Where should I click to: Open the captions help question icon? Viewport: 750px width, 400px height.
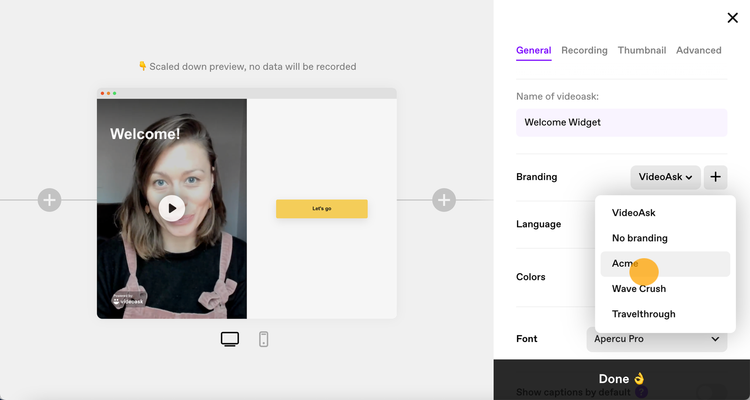point(641,392)
